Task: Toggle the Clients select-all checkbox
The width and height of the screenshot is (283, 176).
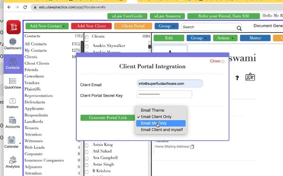Action: [87, 38]
